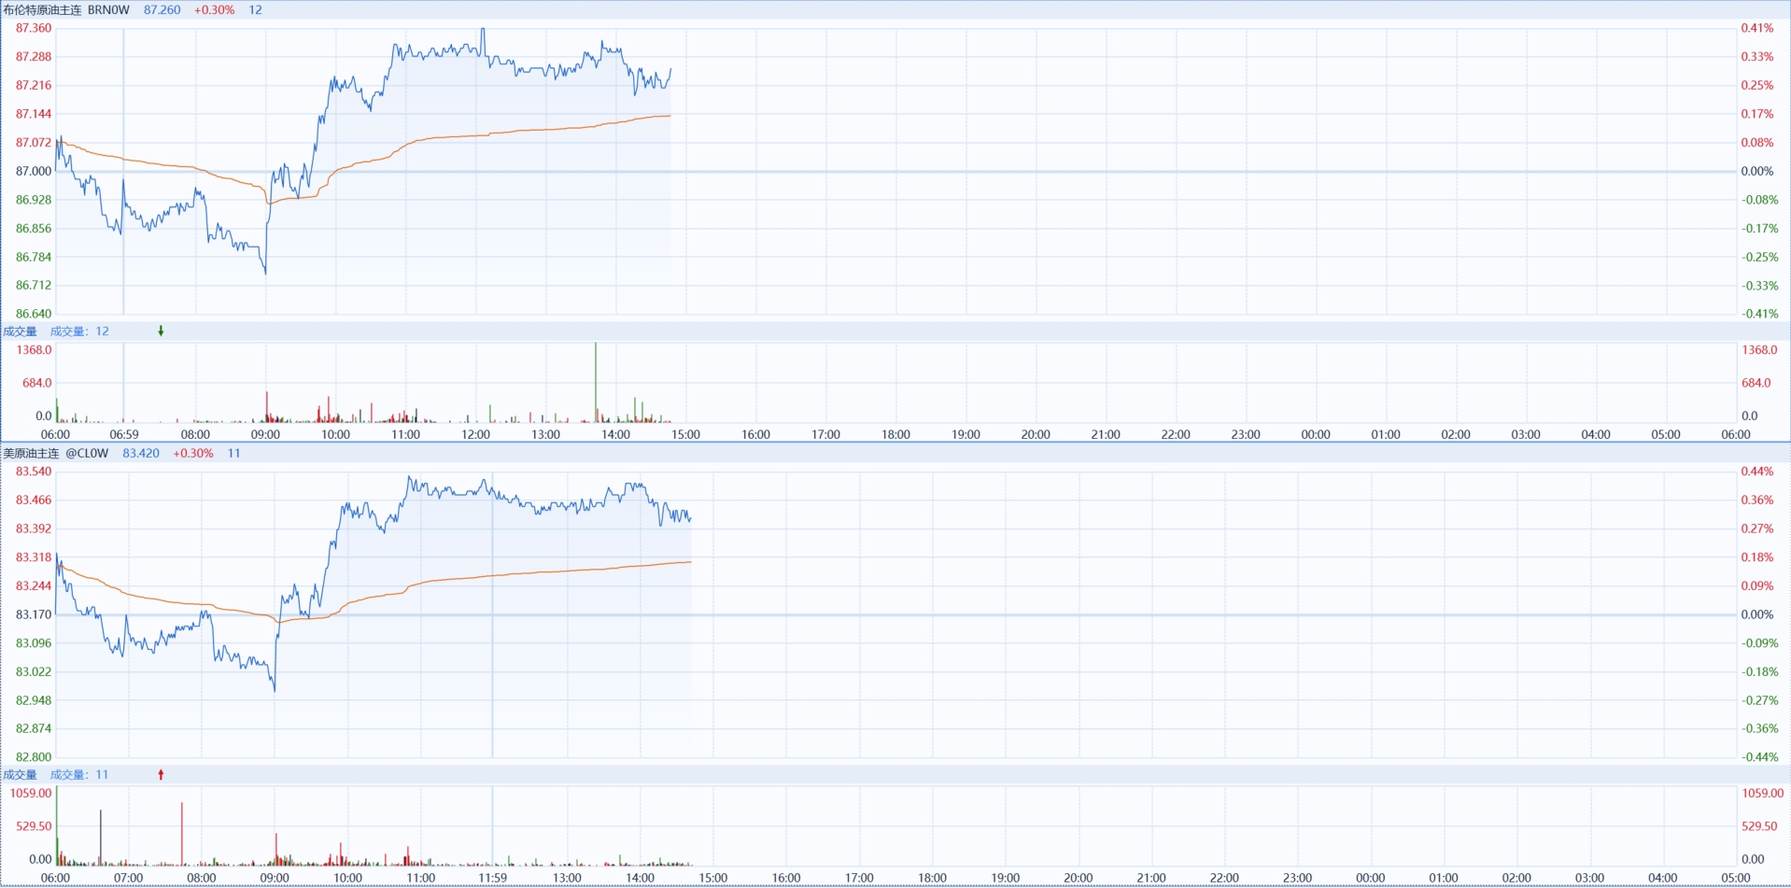1791x888 pixels.
Task: Click the 0.44% positive percent axis label
Action: coord(1757,472)
